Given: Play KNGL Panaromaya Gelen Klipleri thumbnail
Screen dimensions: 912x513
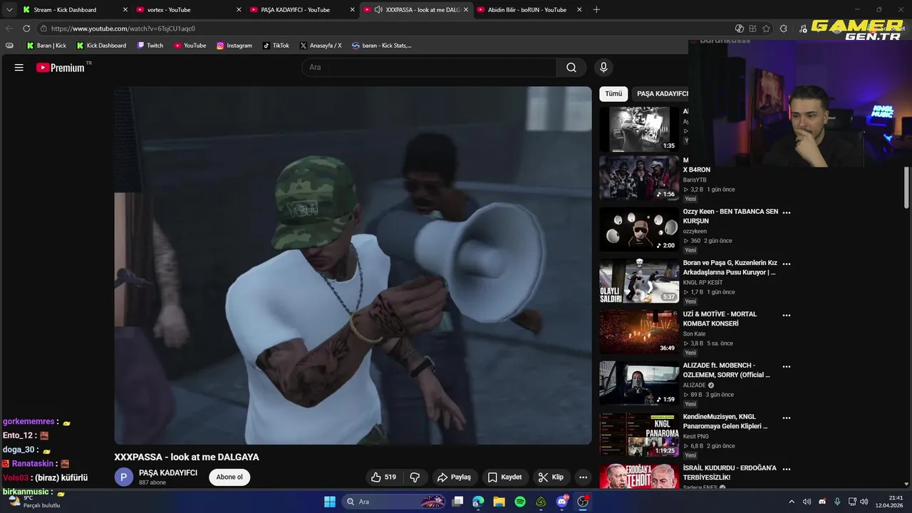Looking at the screenshot, I should point(639,435).
